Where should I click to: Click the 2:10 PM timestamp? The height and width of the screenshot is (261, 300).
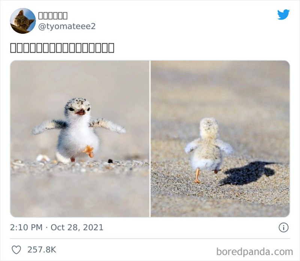[26, 227]
